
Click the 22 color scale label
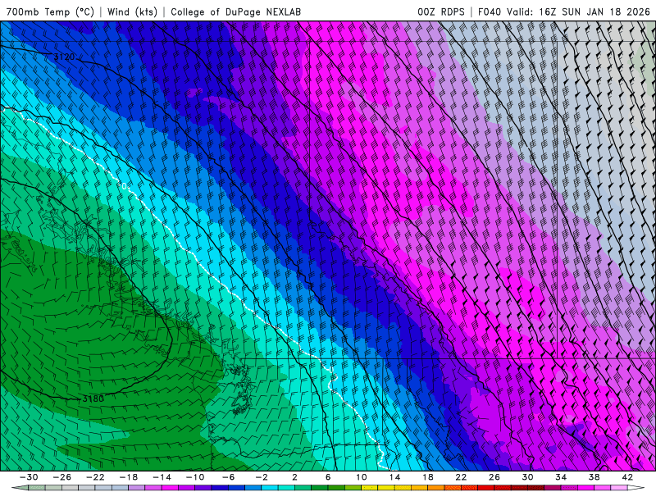461,477
